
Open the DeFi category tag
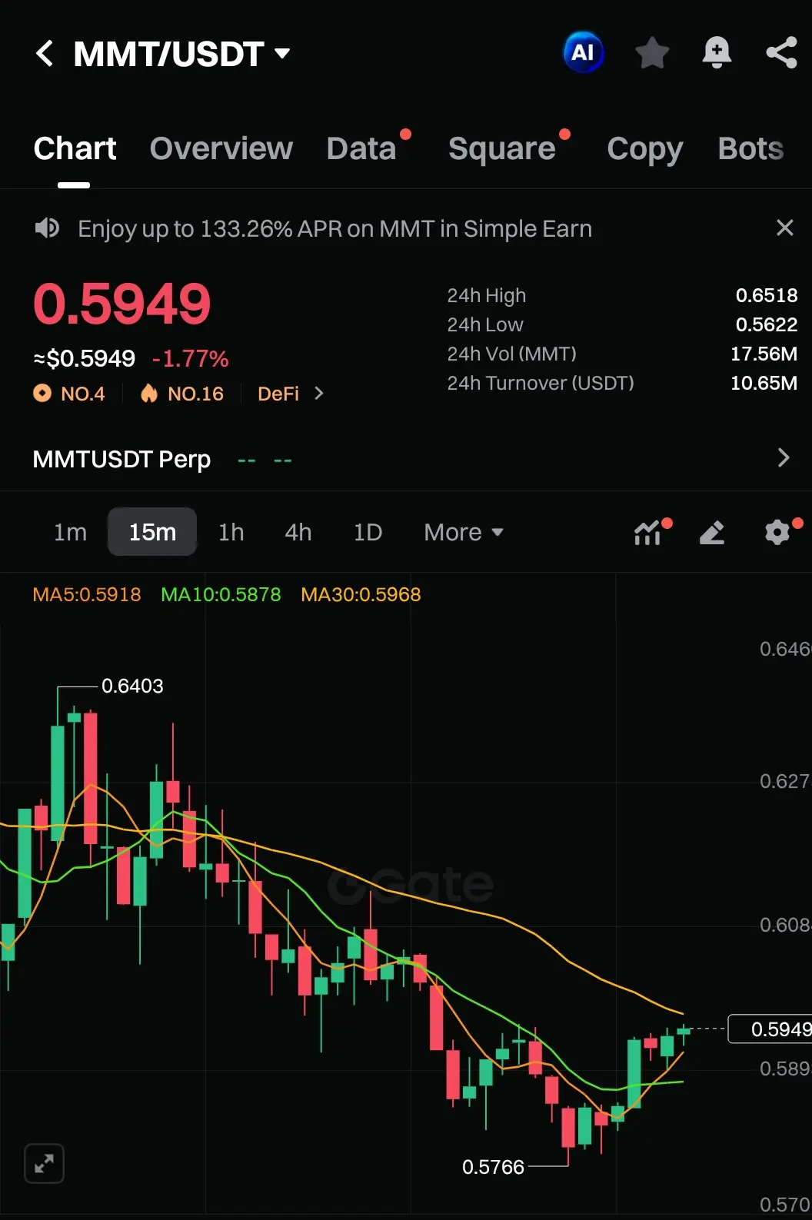click(278, 394)
